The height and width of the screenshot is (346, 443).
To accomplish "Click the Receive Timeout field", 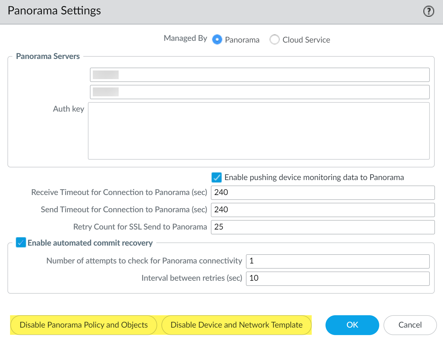I will click(322, 192).
